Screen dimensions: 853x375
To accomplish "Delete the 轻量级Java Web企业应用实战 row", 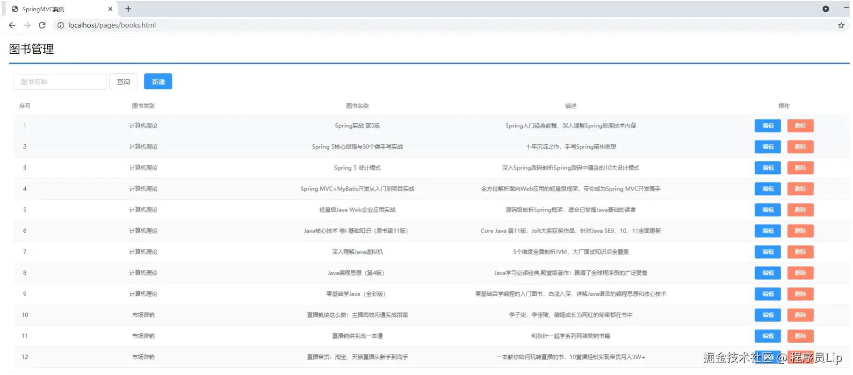I will click(800, 210).
